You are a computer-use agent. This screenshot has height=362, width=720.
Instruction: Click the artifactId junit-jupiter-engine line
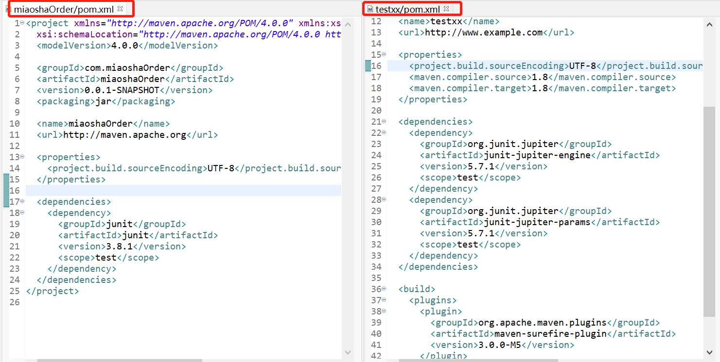click(x=540, y=155)
